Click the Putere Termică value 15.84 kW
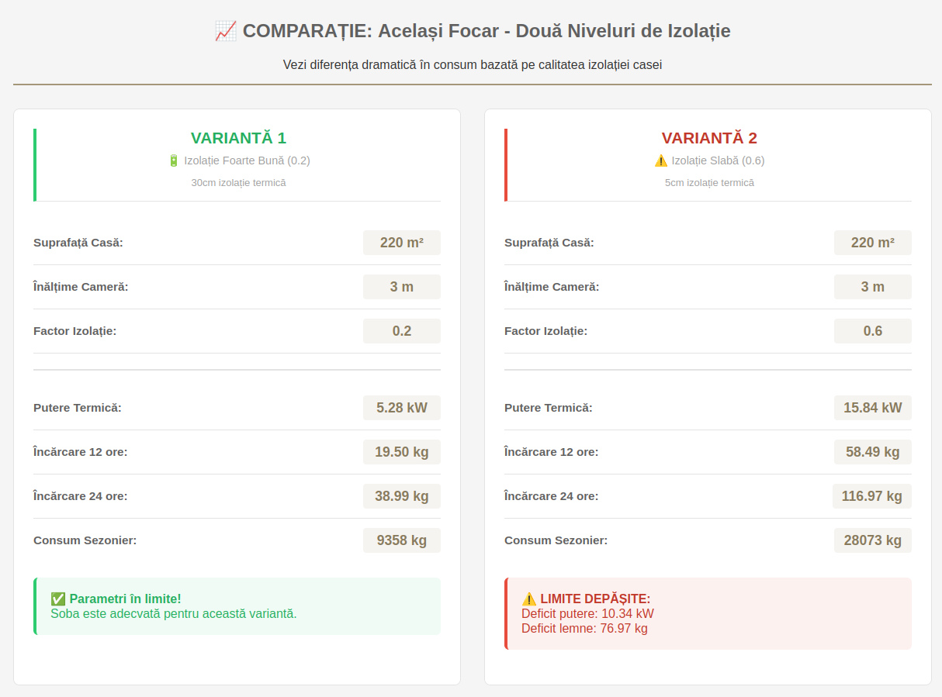Viewport: 942px width, 697px height. pyautogui.click(x=873, y=408)
